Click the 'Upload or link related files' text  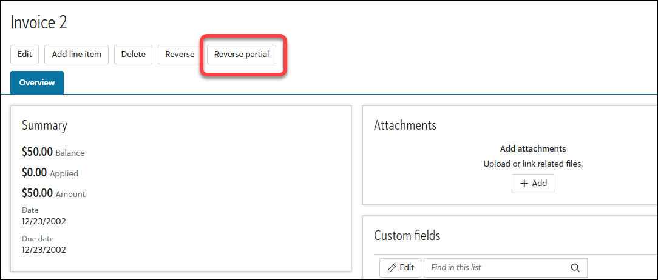pos(532,164)
